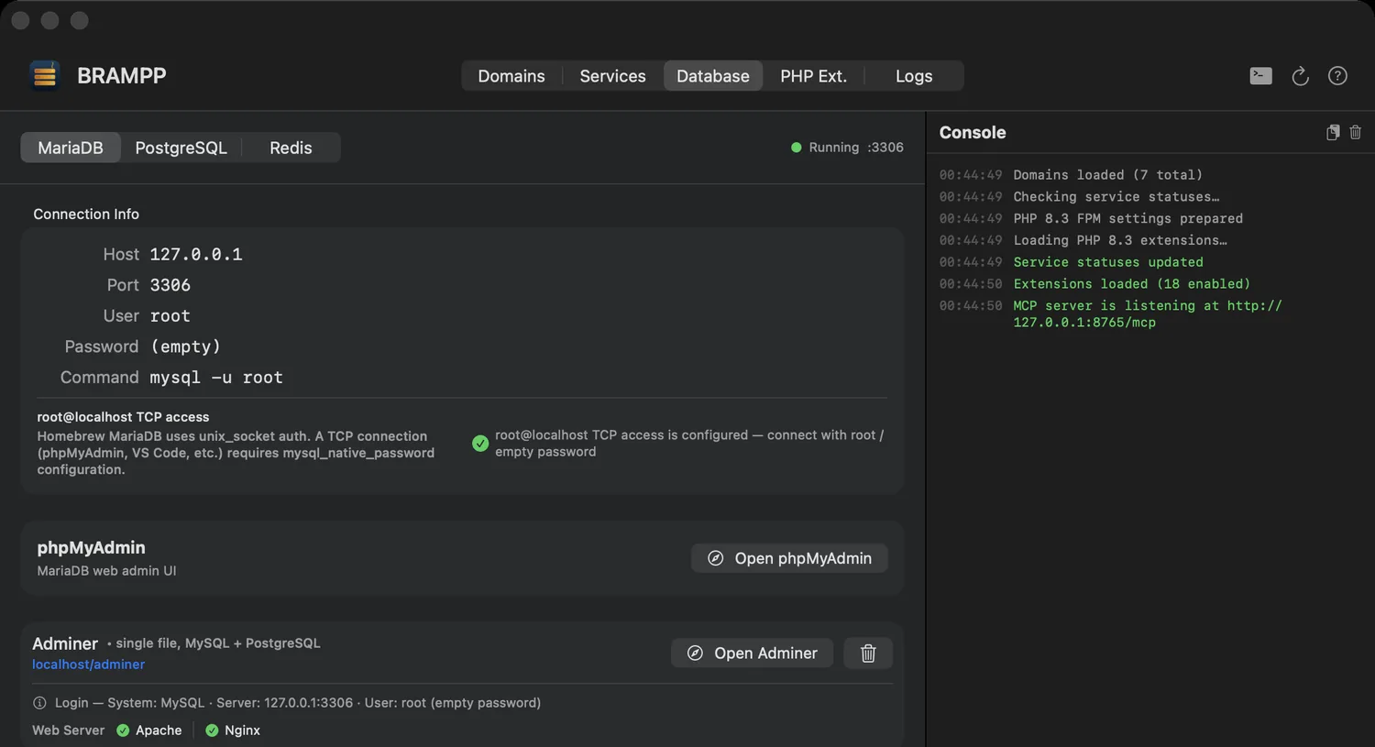Switch to the Services tab

[x=612, y=76]
